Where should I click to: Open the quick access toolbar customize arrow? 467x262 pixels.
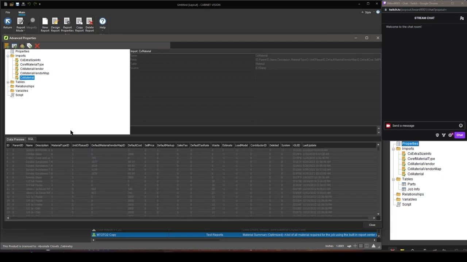coord(40,4)
